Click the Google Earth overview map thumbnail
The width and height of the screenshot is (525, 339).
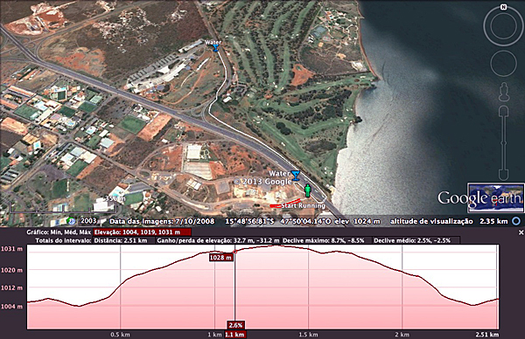[x=496, y=197]
